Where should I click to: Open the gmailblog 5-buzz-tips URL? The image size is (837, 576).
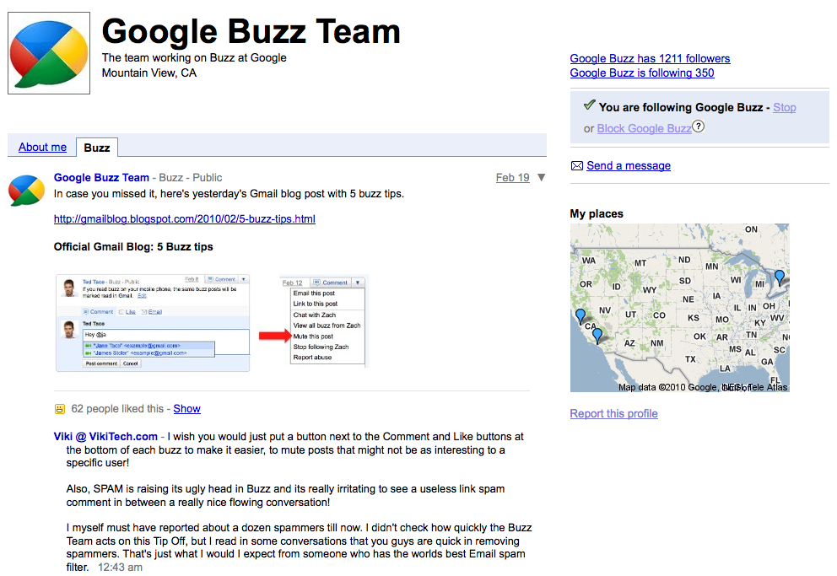tap(184, 219)
